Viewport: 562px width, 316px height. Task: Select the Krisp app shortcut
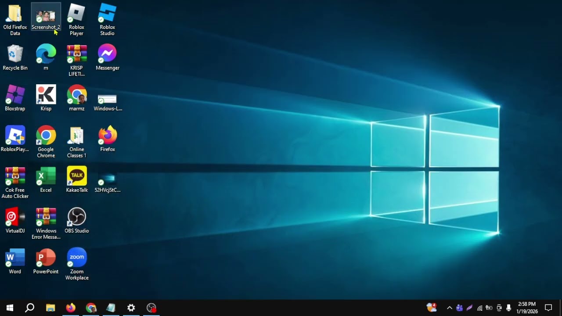(46, 99)
